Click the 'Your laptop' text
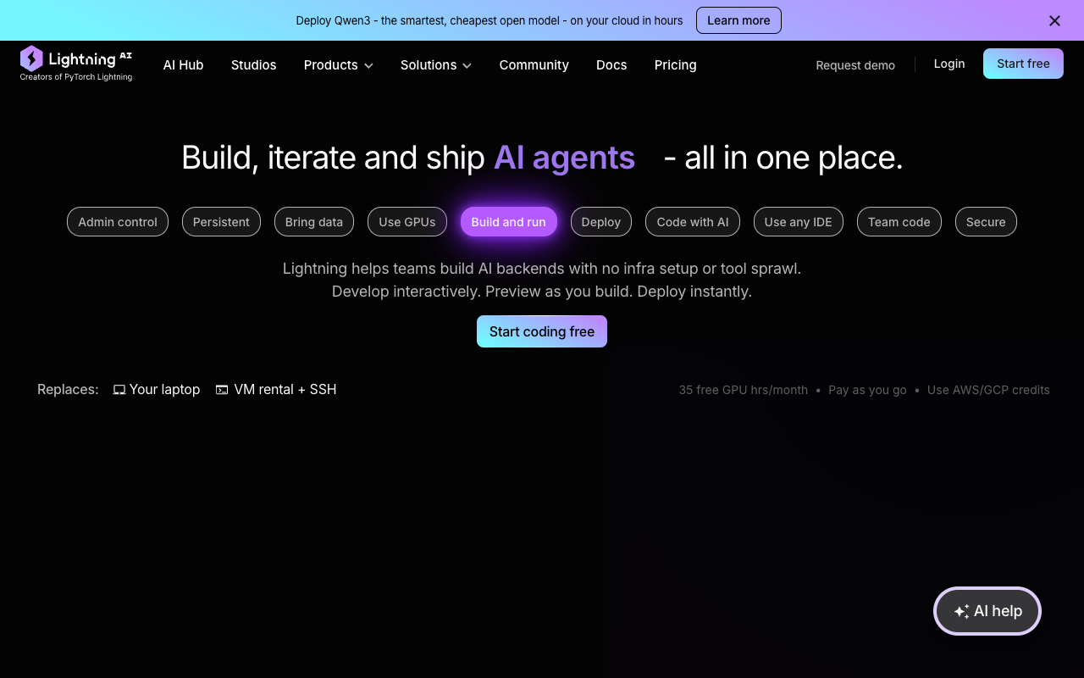This screenshot has width=1084, height=678. tap(164, 390)
